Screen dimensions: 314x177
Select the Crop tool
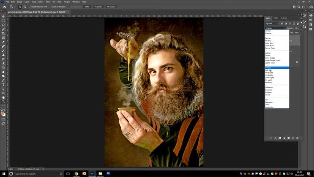point(3,33)
